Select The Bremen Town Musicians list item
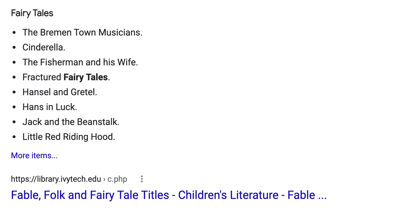Image resolution: width=402 pixels, height=215 pixels. (x=82, y=32)
